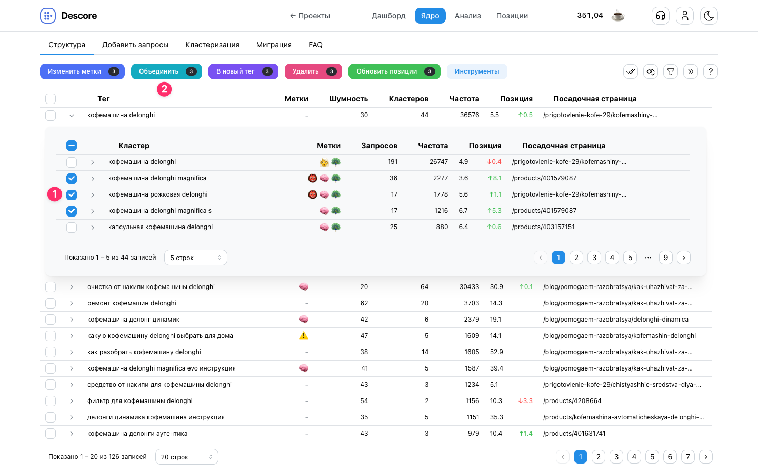Switch to the Кластеризация tab
The width and height of the screenshot is (758, 473).
(x=212, y=45)
